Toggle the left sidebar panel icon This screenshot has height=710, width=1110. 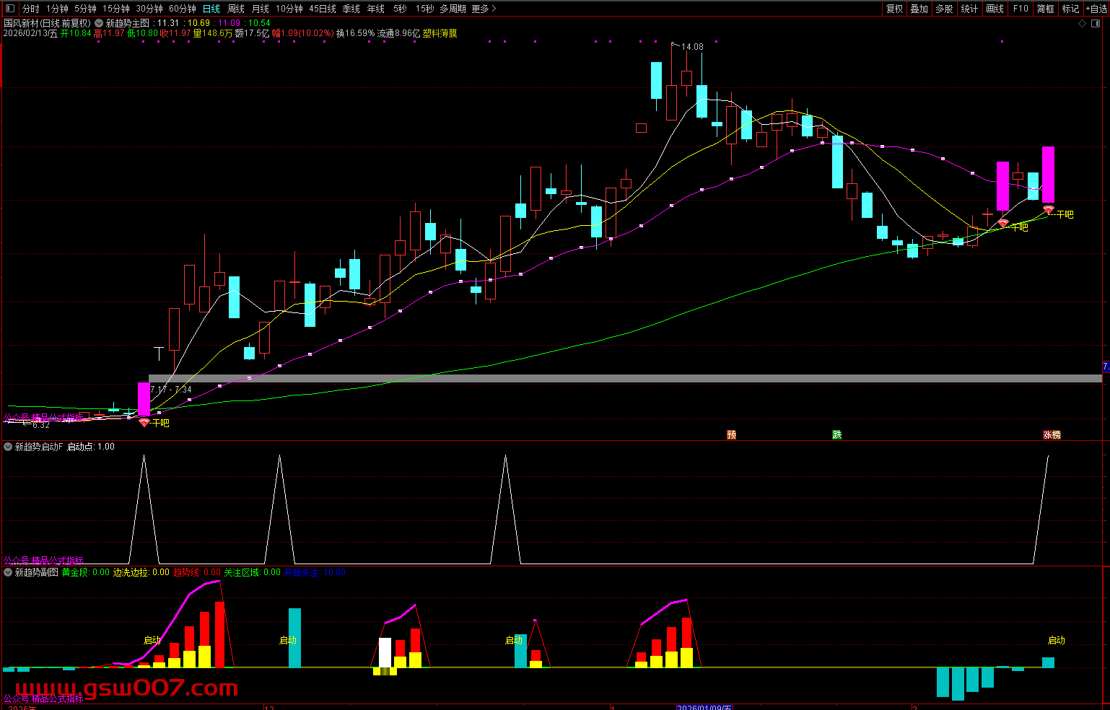[x=9, y=9]
